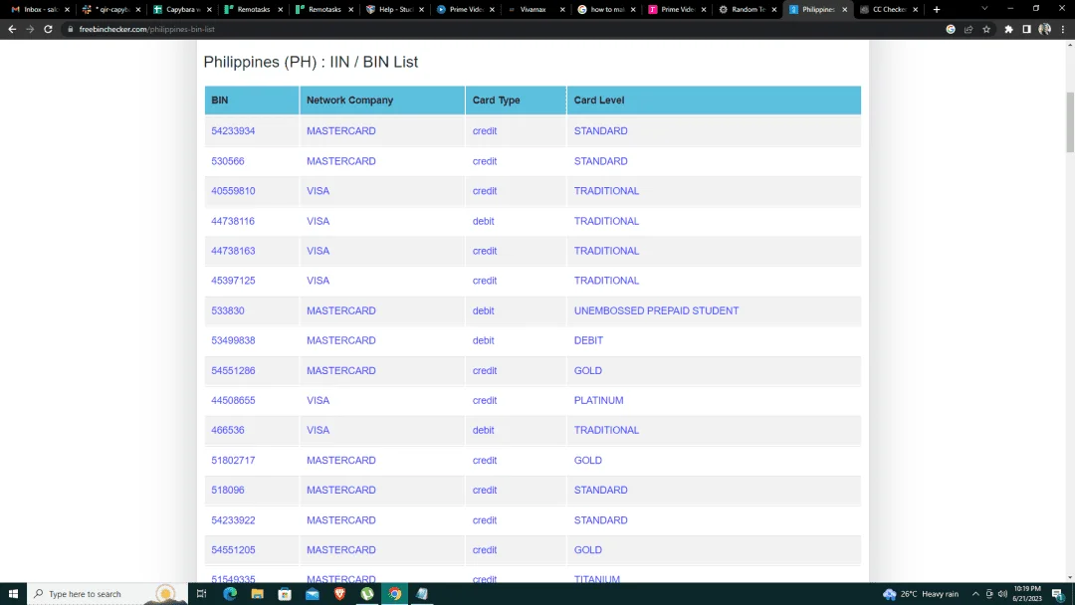Viewport: 1075px width, 605px height.
Task: Click the address bar URL
Action: (146, 30)
